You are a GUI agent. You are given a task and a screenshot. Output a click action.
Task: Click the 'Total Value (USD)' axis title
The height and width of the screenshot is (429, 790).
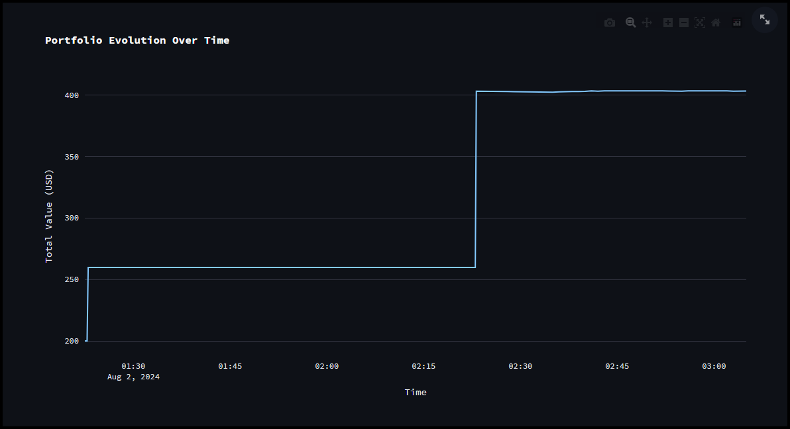click(x=49, y=216)
